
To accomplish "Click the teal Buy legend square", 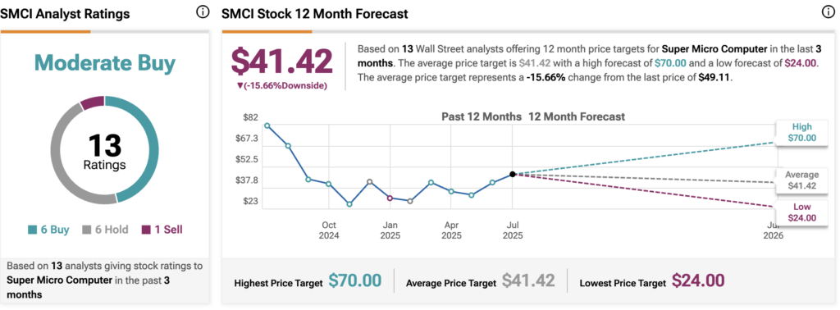I will click(x=33, y=230).
